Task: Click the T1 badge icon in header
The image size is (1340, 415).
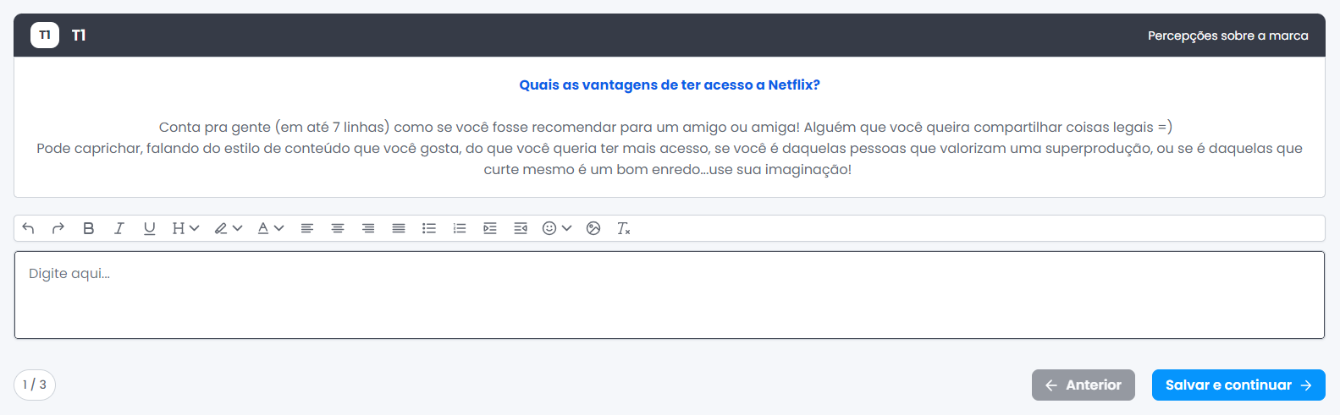Action: [45, 35]
